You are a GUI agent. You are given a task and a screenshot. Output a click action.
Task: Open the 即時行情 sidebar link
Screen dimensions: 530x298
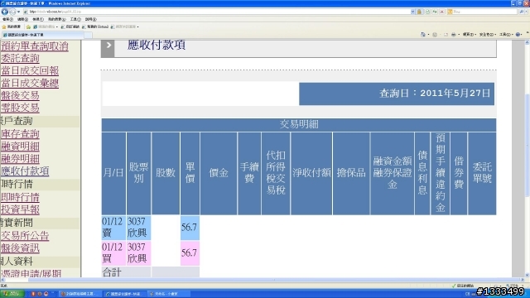click(x=20, y=197)
